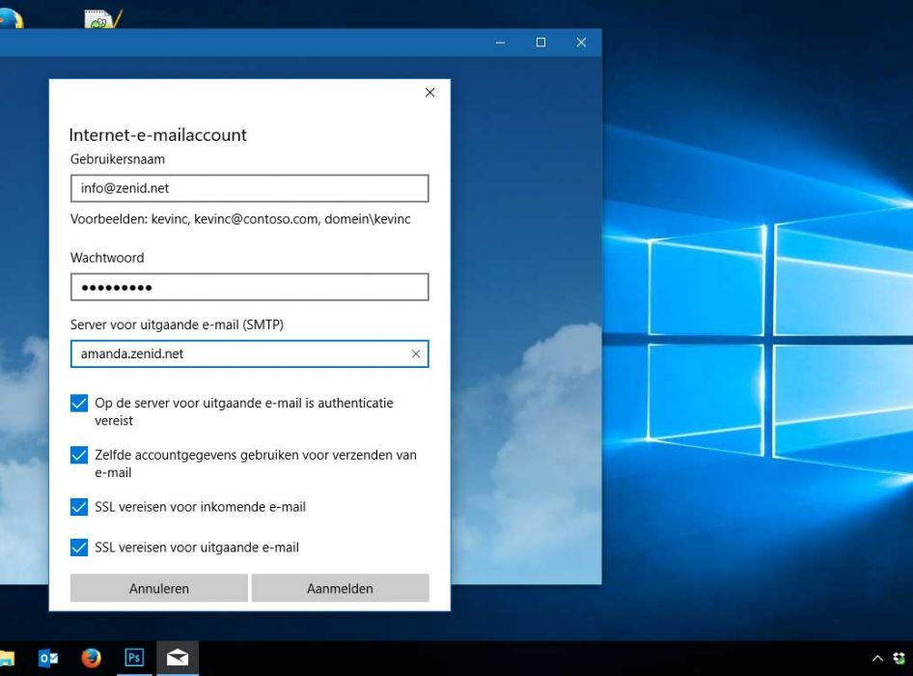913x676 pixels.
Task: Click the Wachtwoord label
Action: pos(107,258)
